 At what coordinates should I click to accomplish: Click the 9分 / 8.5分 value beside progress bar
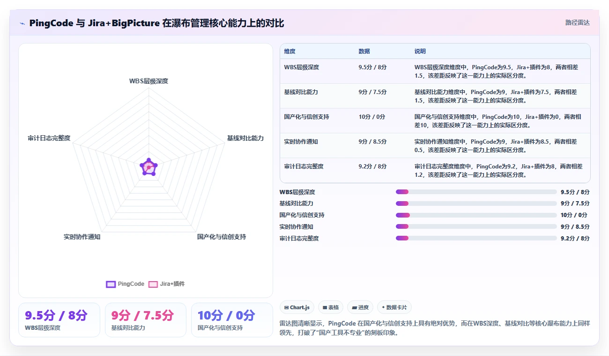coord(575,226)
